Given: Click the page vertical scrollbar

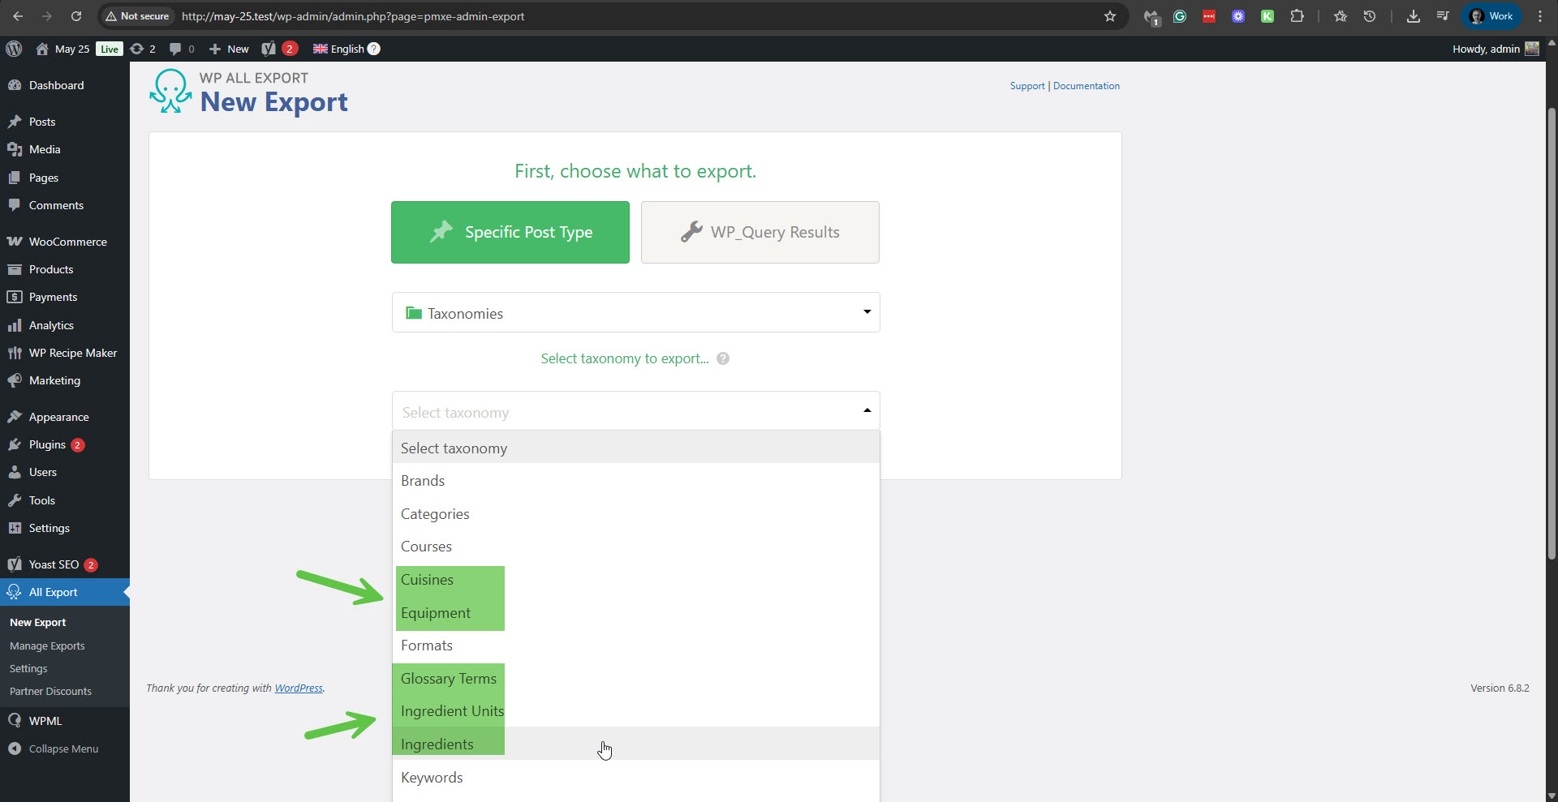Looking at the screenshot, I should coord(1552,332).
